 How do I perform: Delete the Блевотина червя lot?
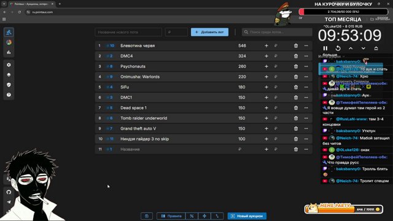coord(296,46)
